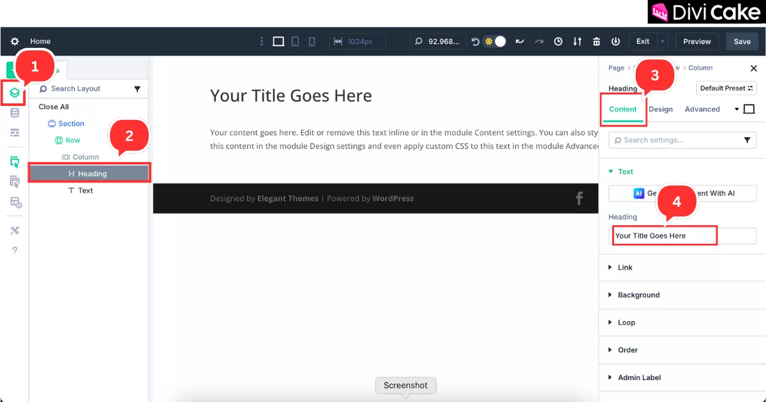
Task: Open the Search Layout filter dropdown
Action: pyautogui.click(x=137, y=89)
